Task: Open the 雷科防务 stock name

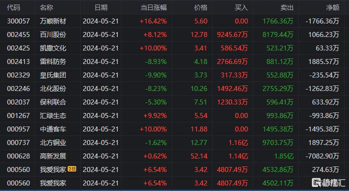Action: (x=53, y=61)
